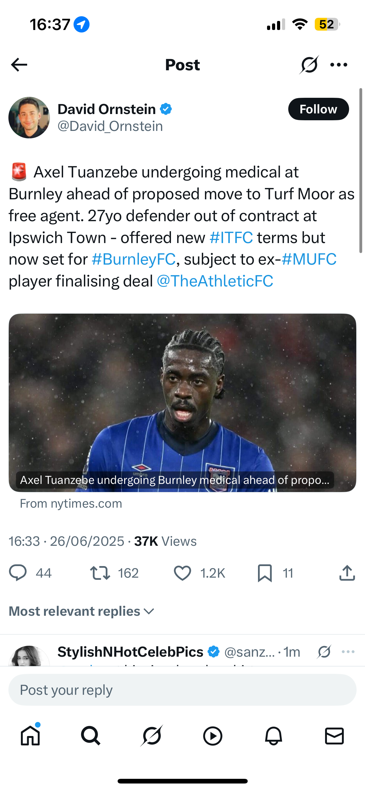This screenshot has width=365, height=791.
Task: Follow David Ornstein
Action: [318, 109]
